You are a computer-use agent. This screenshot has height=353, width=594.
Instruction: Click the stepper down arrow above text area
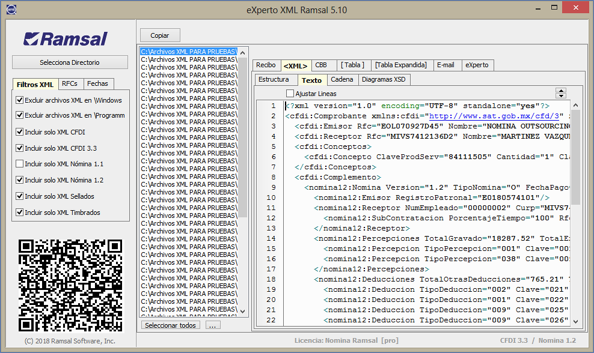(561, 95)
